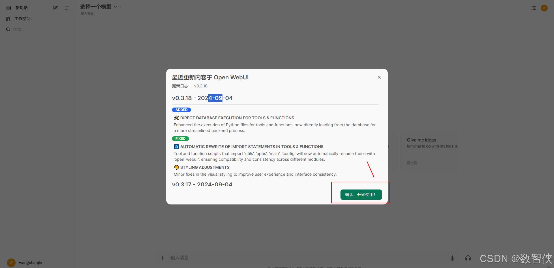
Task: Open chat controls sliders icon at top right
Action: [534, 8]
